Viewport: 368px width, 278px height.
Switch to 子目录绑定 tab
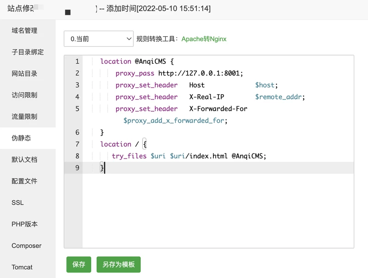pos(28,52)
